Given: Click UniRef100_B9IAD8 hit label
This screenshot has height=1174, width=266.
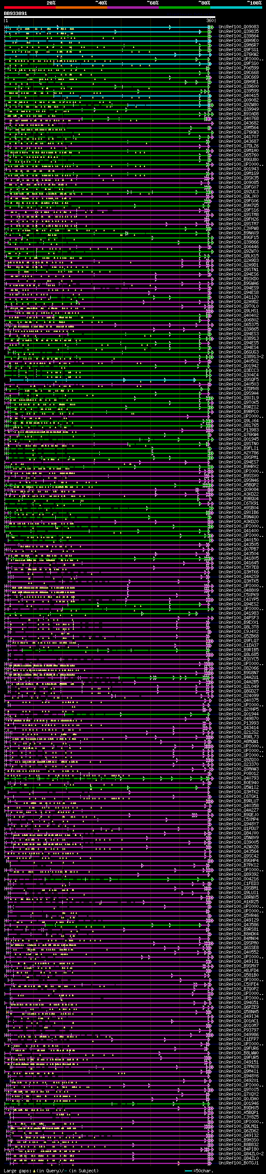Looking at the screenshot, I should [x=239, y=114].
